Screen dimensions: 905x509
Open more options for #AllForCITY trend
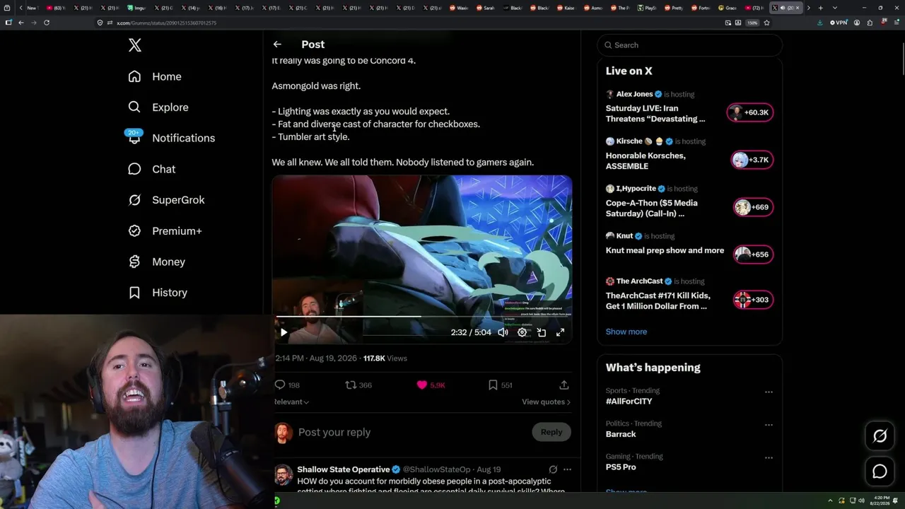769,392
